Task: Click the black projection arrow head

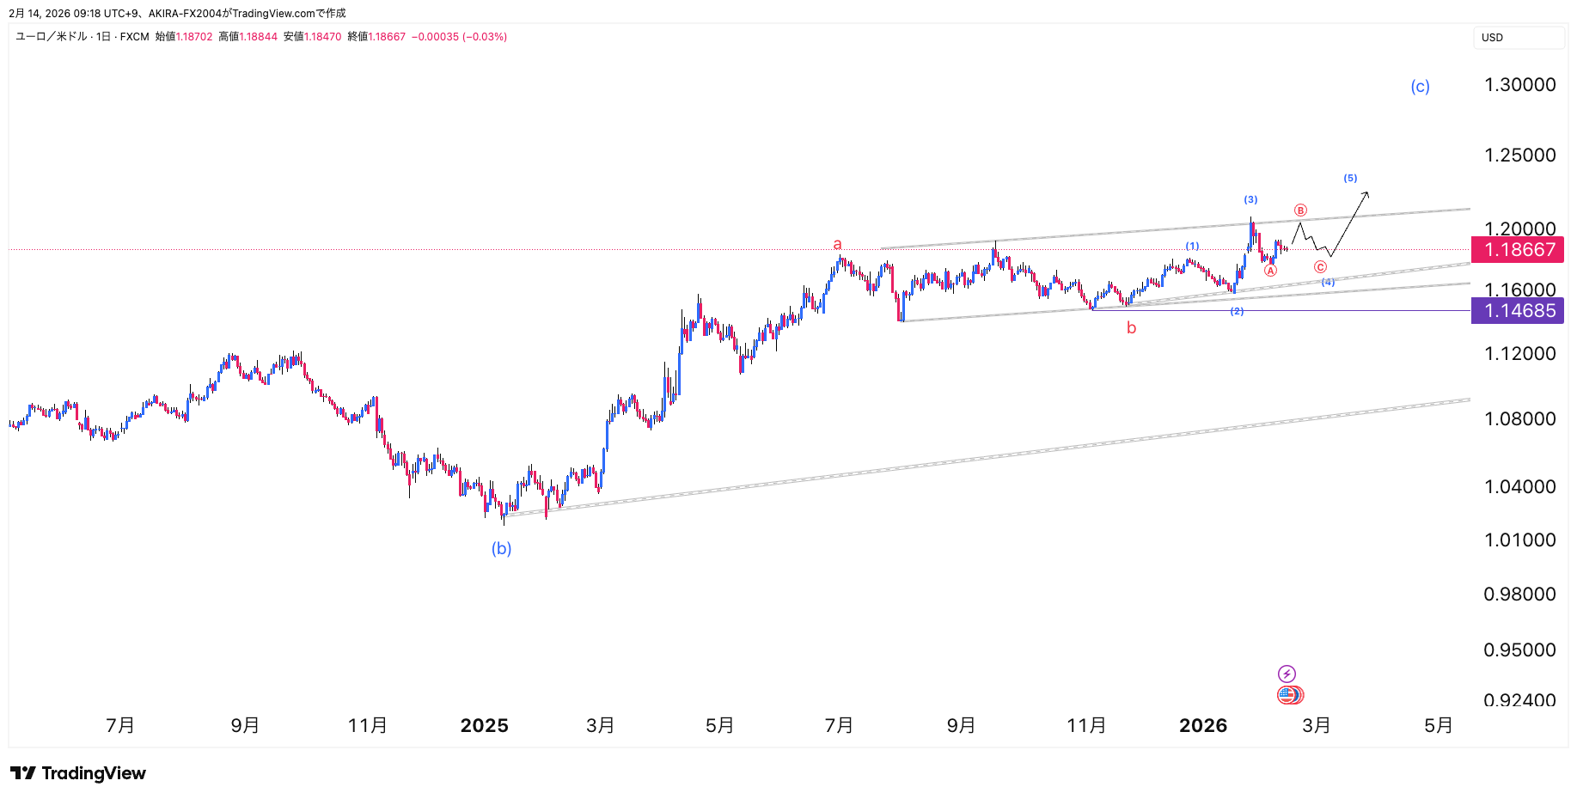Action: pyautogui.click(x=1366, y=194)
